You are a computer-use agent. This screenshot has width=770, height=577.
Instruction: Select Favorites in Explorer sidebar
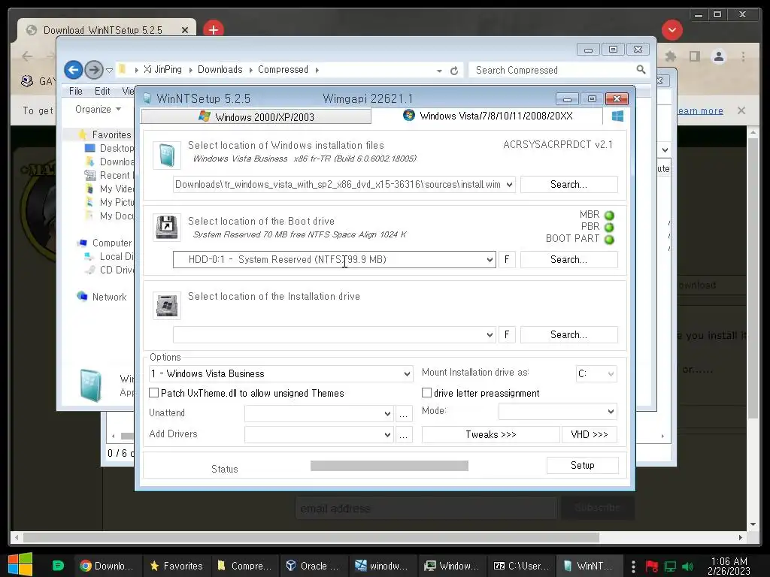pyautogui.click(x=111, y=134)
